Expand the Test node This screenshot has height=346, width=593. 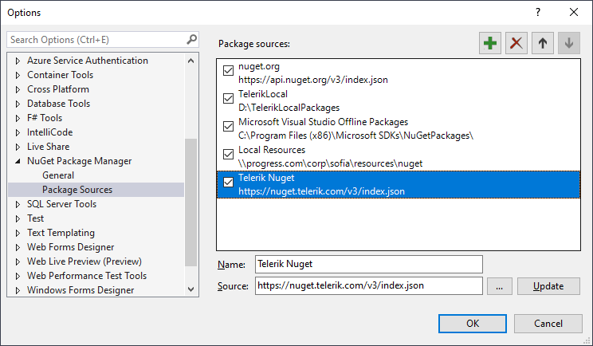click(18, 219)
